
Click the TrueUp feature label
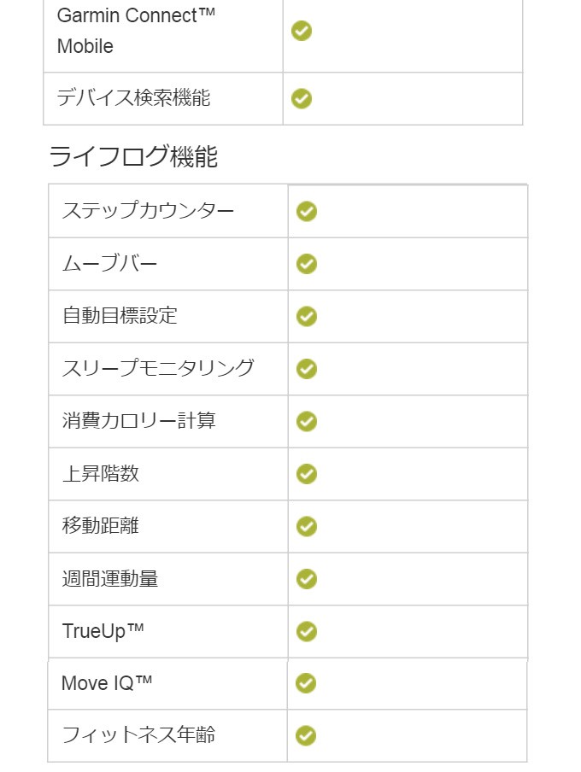coord(103,632)
